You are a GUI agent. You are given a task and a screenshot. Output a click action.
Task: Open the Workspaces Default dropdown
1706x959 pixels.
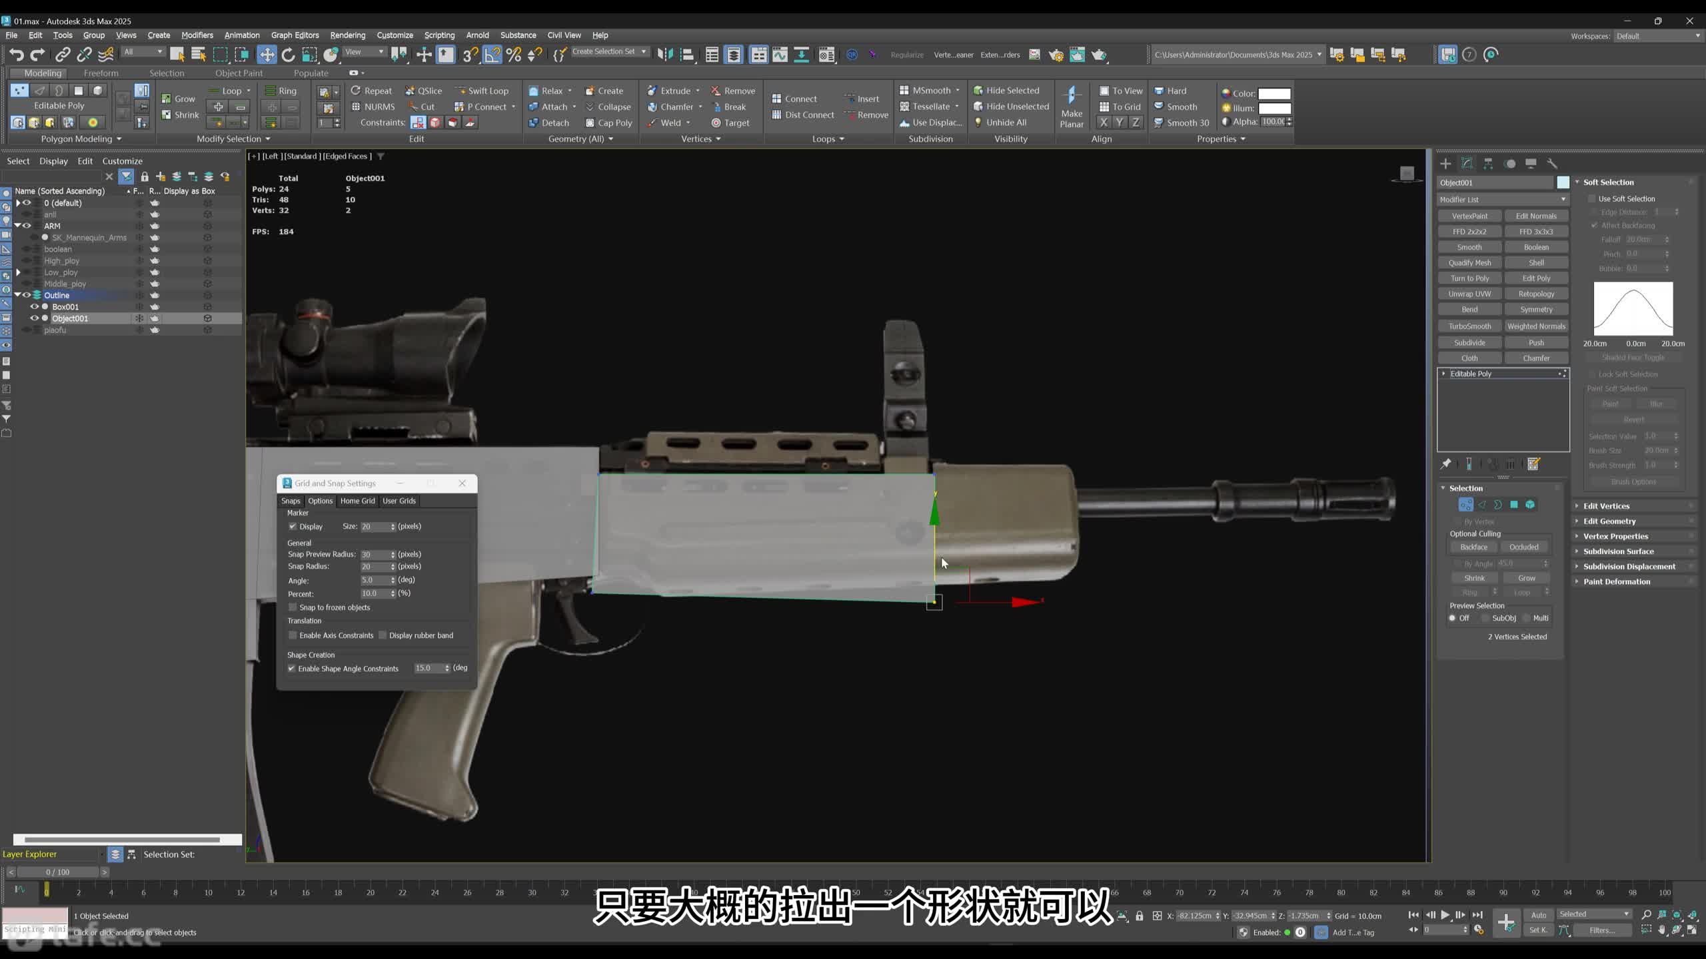pos(1657,36)
